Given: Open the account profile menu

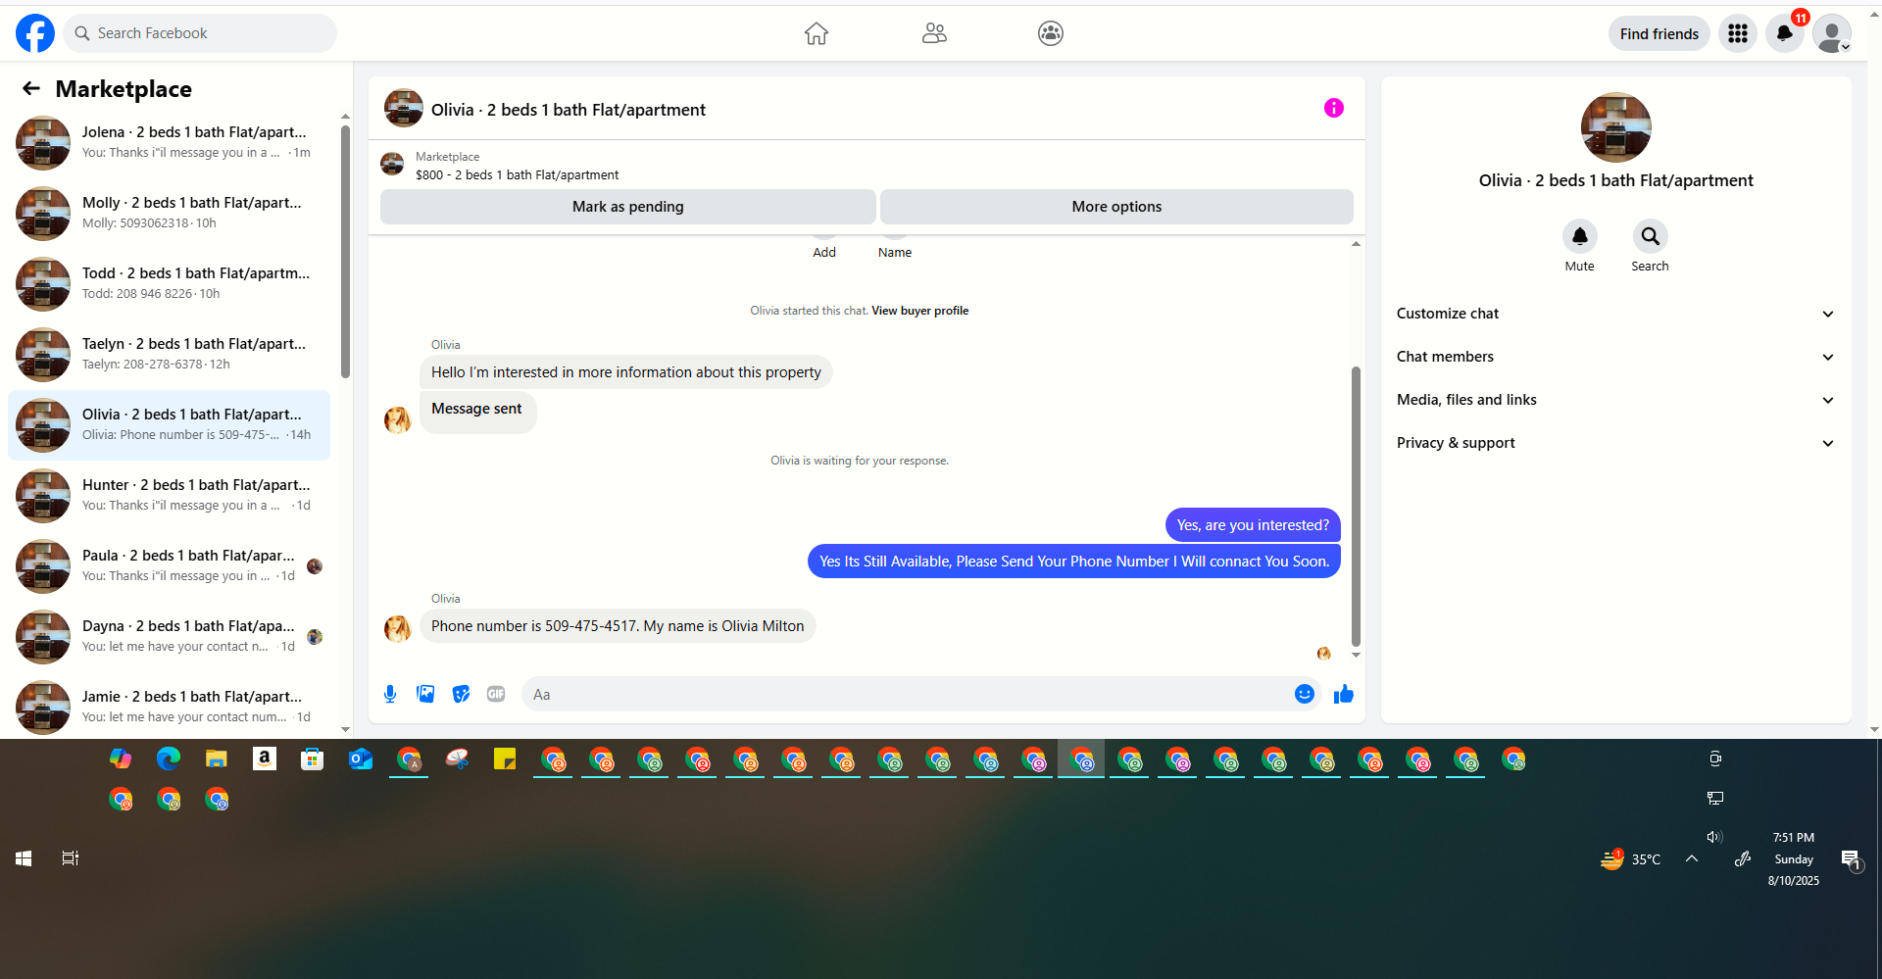Looking at the screenshot, I should [1832, 33].
